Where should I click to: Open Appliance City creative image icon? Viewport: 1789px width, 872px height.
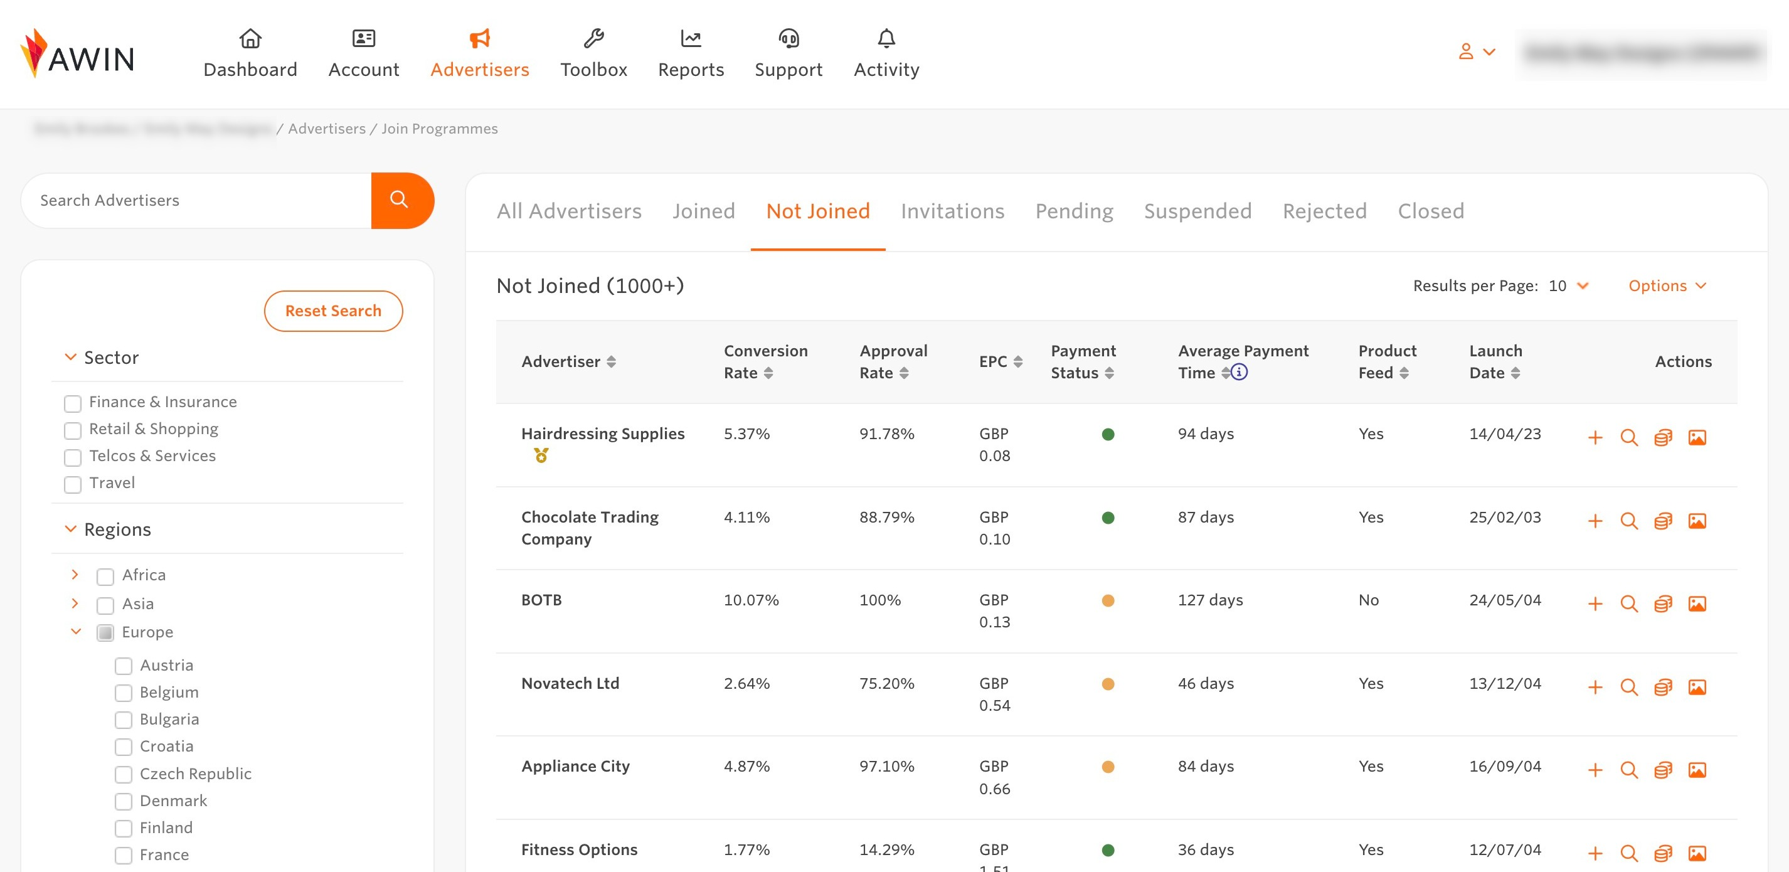[x=1697, y=769]
